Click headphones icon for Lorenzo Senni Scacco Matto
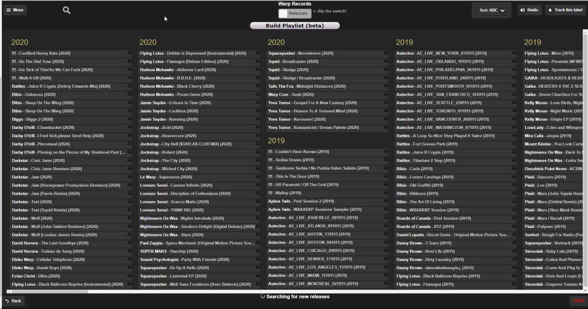The image size is (588, 309). (258, 202)
